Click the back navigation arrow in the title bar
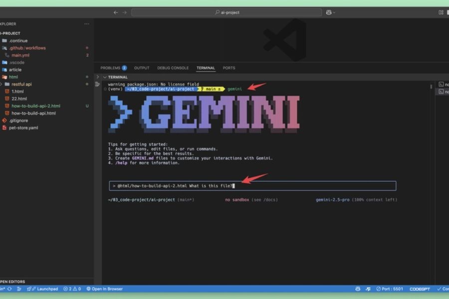Screen dimensions: 449x299 [115, 12]
